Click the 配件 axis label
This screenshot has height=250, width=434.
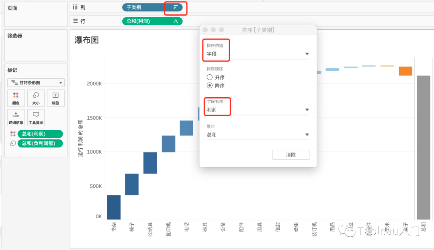[x=242, y=226]
